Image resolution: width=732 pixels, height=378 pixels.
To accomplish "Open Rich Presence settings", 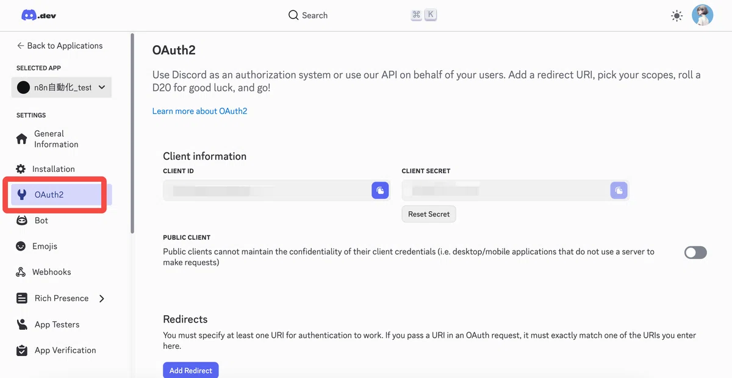I will (x=61, y=298).
